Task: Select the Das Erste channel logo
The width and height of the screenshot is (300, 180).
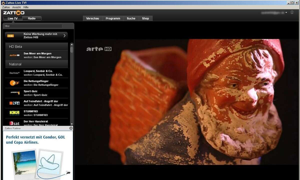Action: click(x=14, y=73)
